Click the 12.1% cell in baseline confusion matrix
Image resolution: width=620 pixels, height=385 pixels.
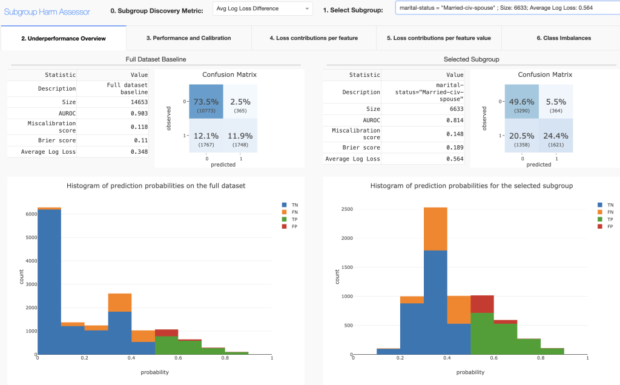pos(206,136)
